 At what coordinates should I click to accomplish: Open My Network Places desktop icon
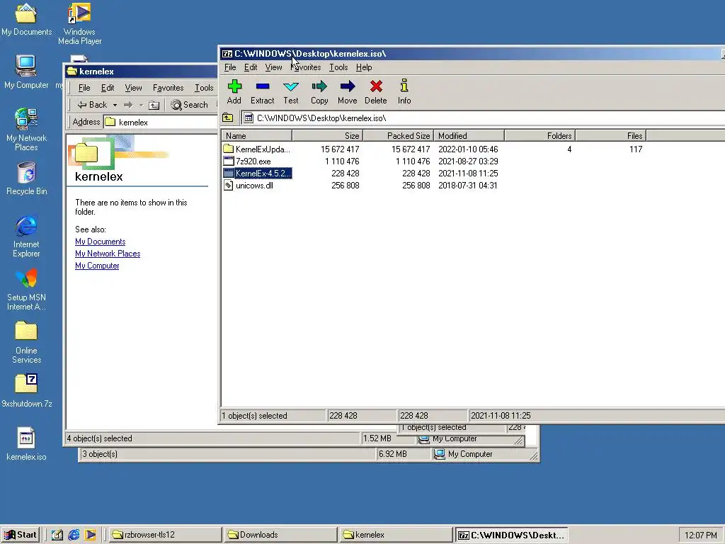(x=26, y=130)
